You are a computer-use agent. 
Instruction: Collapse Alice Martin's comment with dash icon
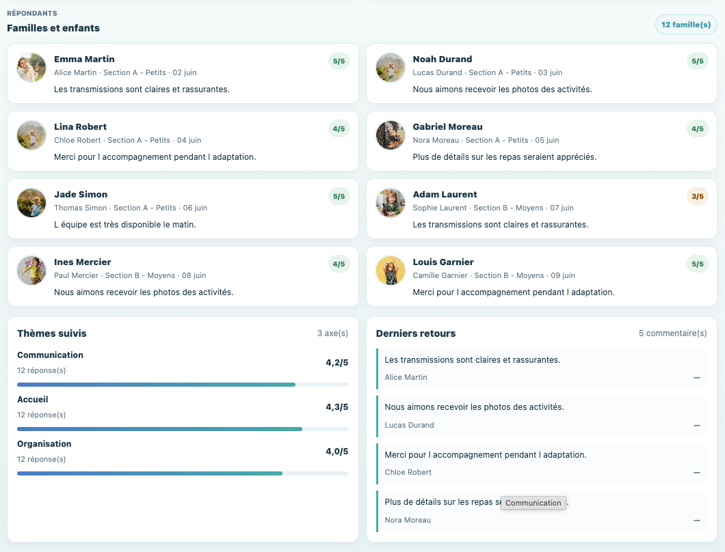[697, 377]
